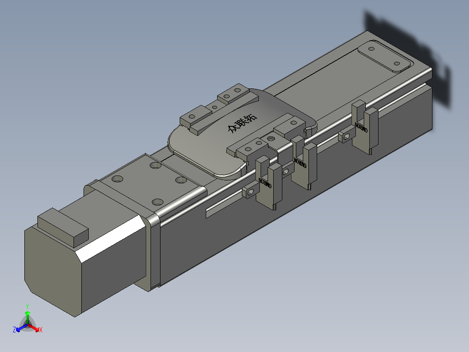Select the end cover plate with two holes
Image resolution: width=469 pixels, height=352 pixels.
384,56
